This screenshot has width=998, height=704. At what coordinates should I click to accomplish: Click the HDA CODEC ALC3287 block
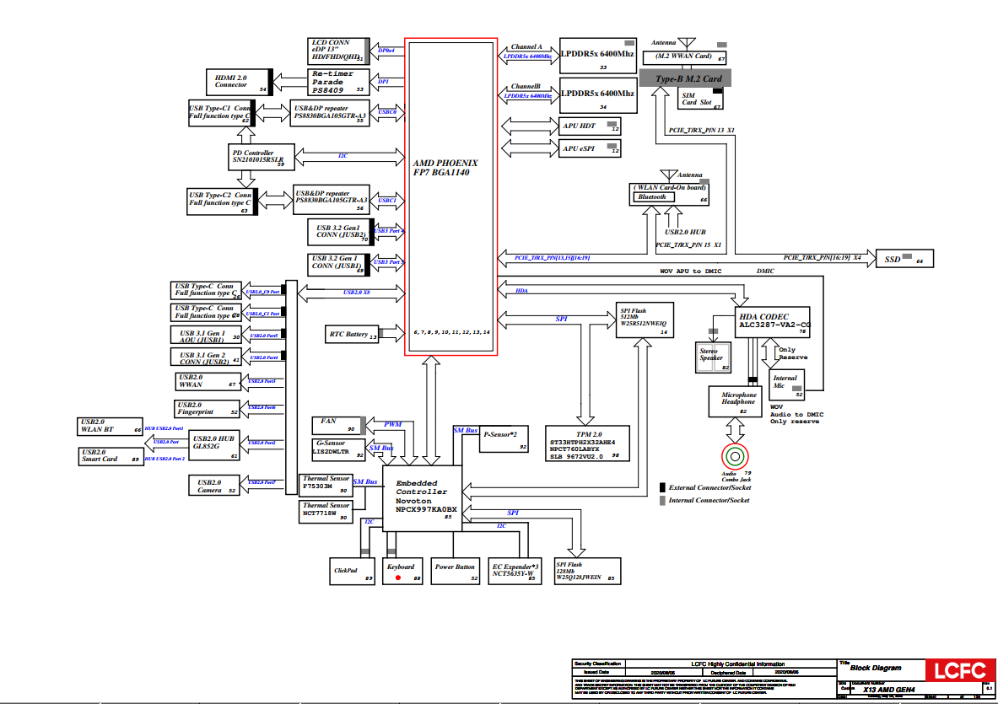pos(773,322)
